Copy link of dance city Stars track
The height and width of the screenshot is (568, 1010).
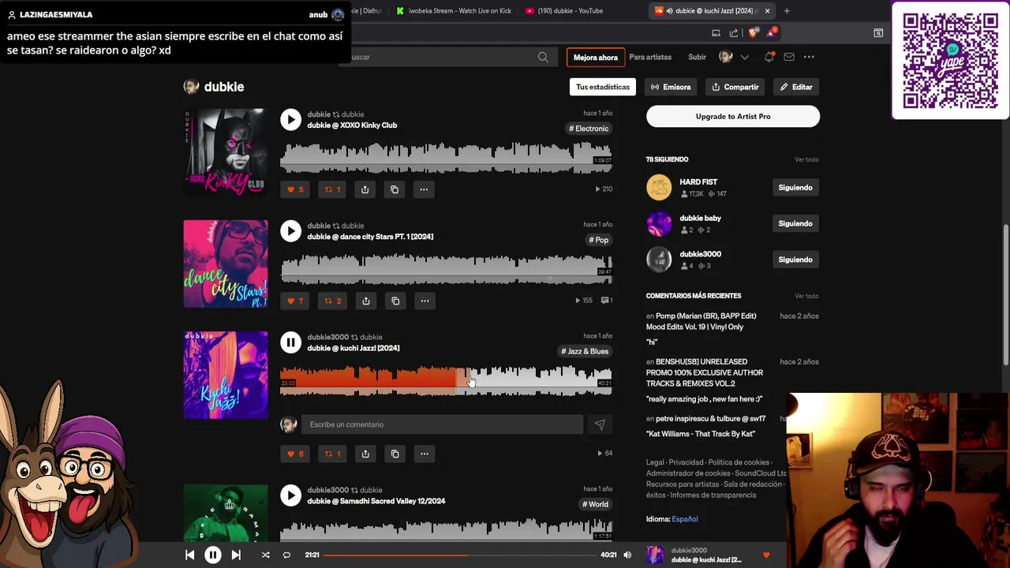395,301
